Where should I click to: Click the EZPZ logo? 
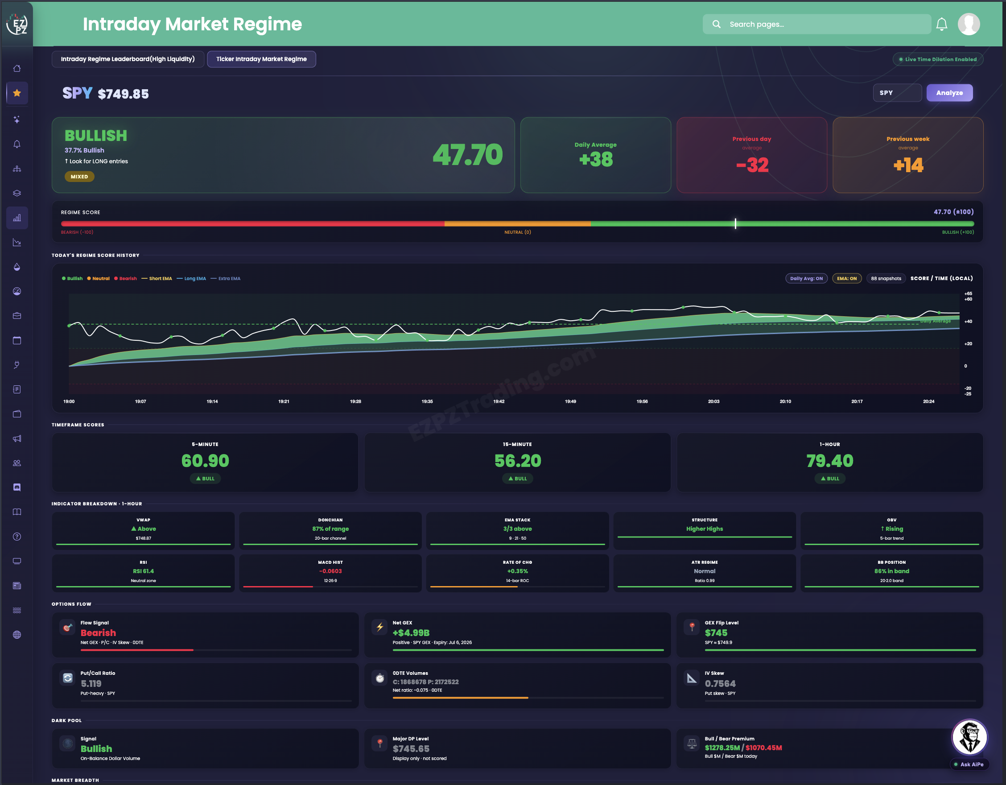coord(17,24)
